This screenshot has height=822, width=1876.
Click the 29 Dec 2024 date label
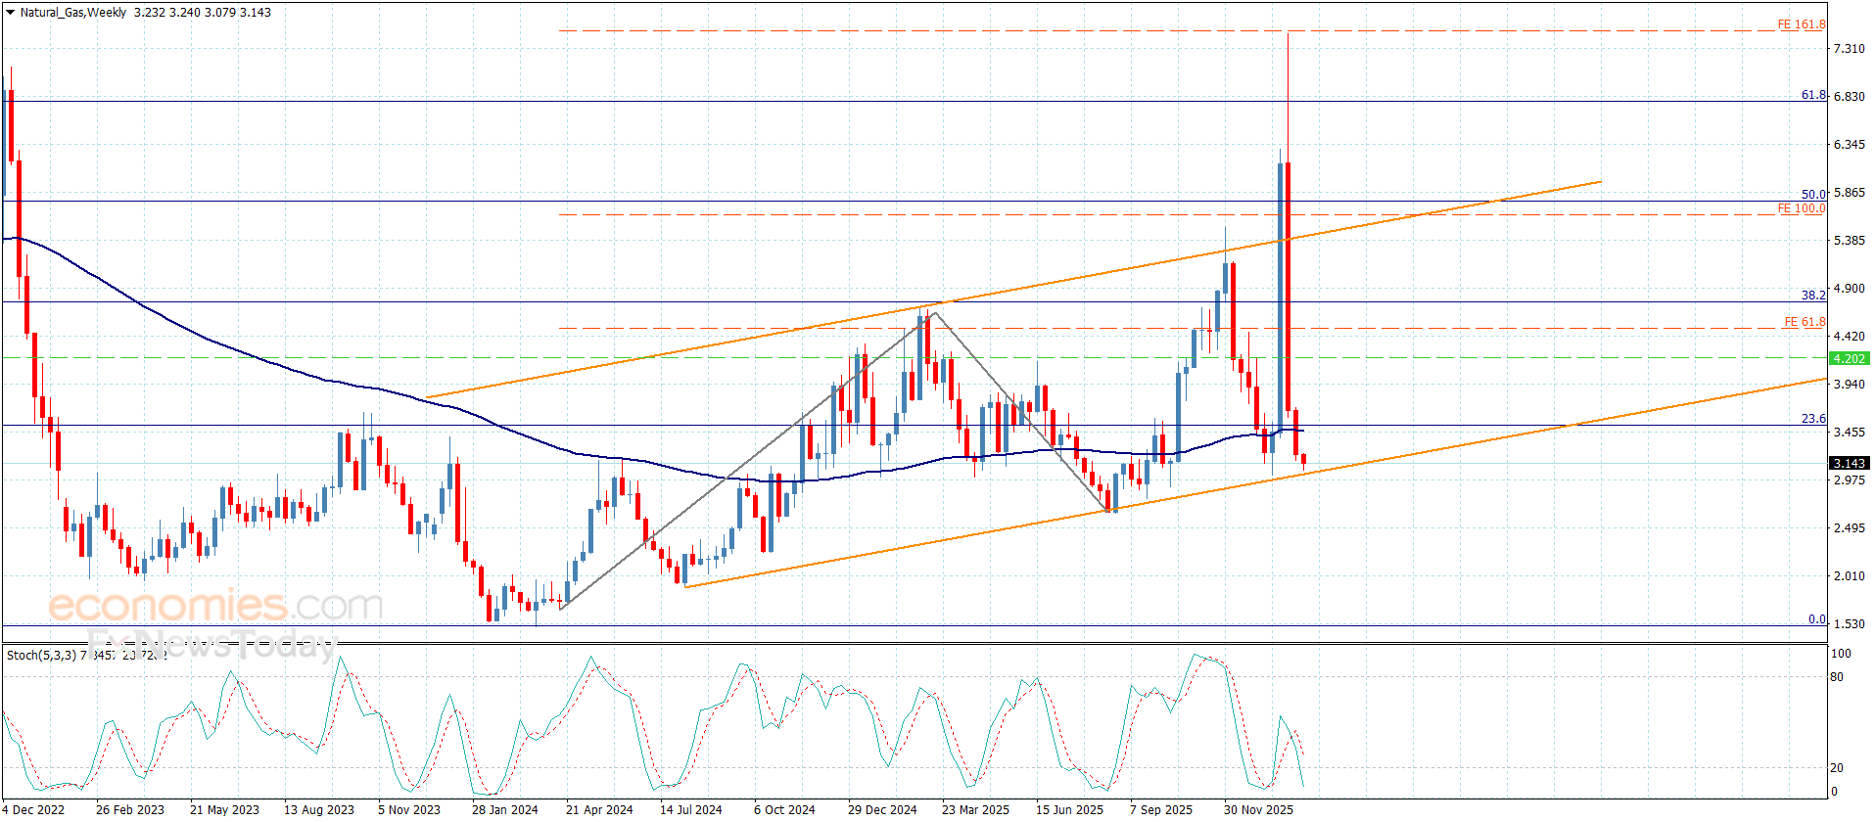(x=882, y=809)
